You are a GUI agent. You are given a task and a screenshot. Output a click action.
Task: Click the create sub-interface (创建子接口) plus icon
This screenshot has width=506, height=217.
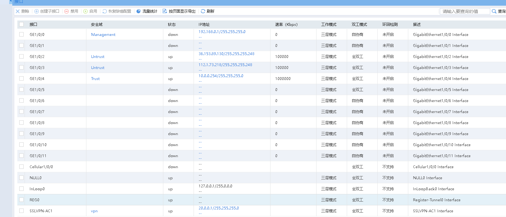click(37, 11)
